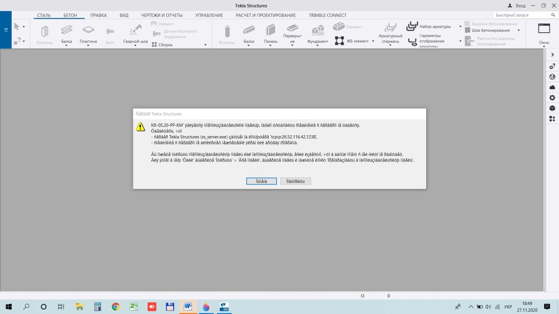
Task: Open the cloud icon in side pane
Action: 552,87
